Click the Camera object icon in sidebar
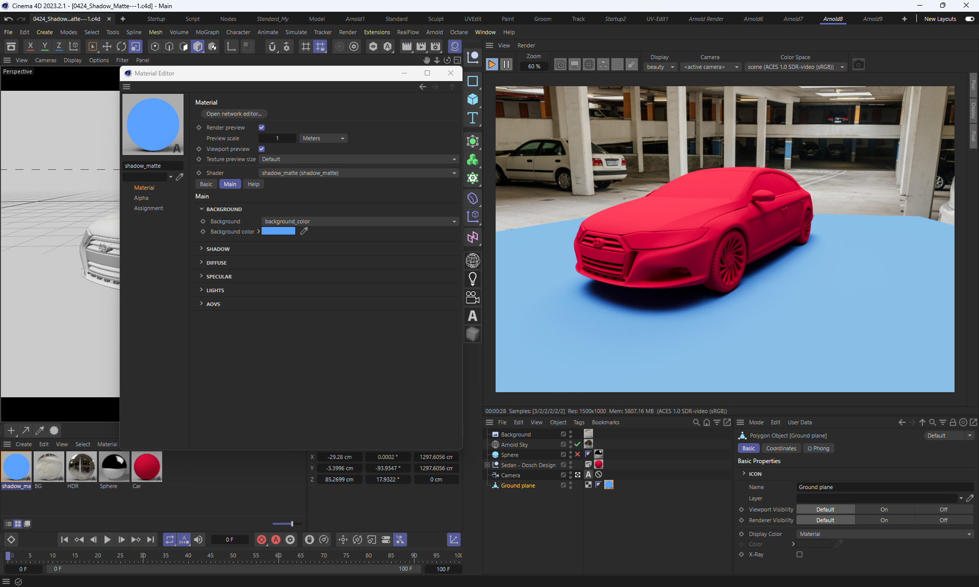Viewport: 979px width, 587px height. point(473,297)
